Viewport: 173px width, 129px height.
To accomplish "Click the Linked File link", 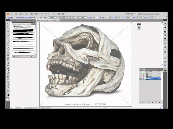I will pos(10,17).
